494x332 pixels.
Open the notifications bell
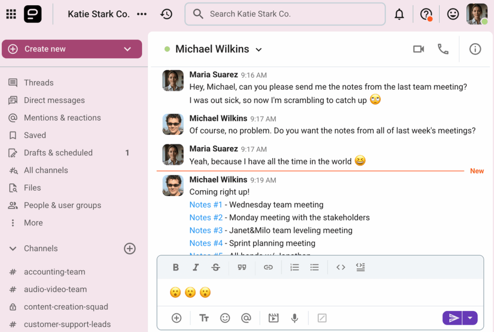[x=399, y=14]
